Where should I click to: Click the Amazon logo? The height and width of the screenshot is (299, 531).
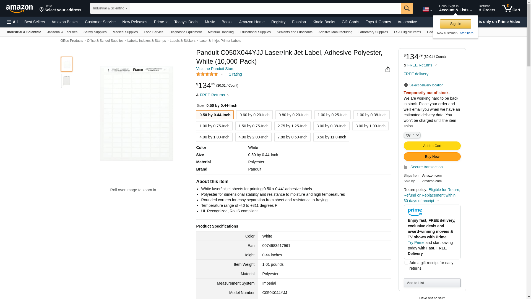coord(19,9)
